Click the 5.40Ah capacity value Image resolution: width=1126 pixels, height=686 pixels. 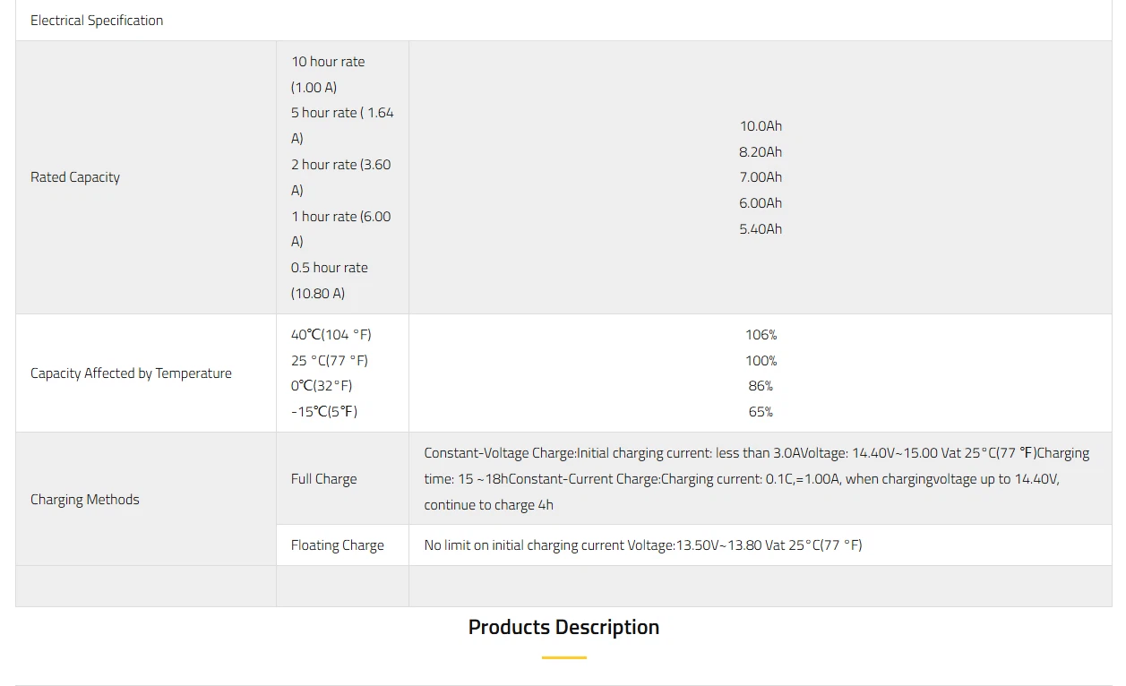761,229
